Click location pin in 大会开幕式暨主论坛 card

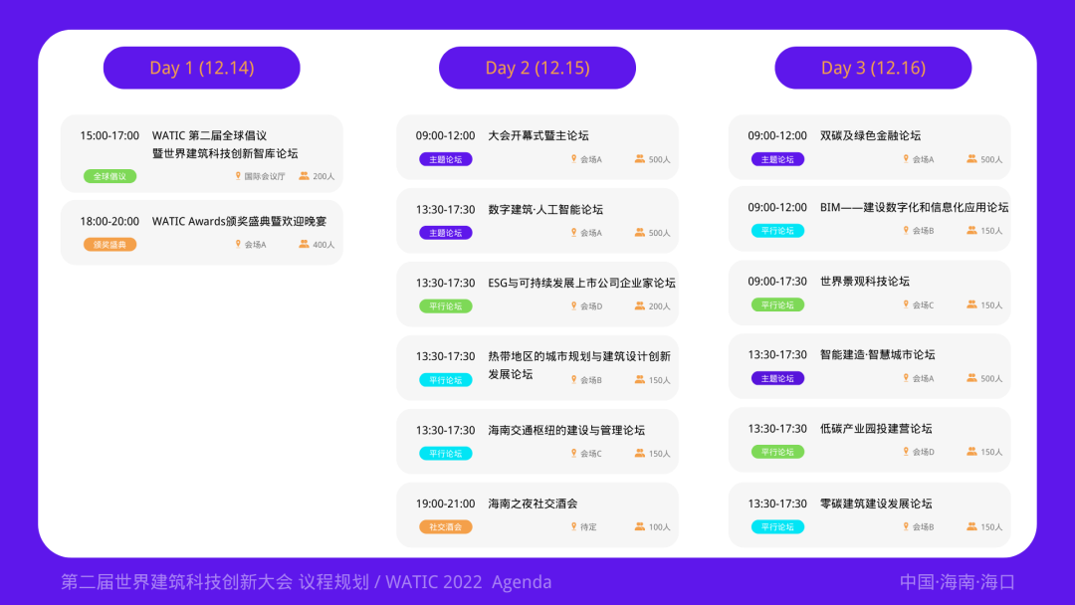coord(574,159)
